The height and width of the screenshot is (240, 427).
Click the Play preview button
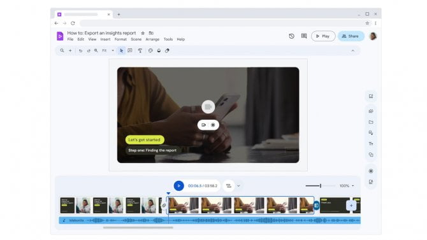click(x=323, y=36)
